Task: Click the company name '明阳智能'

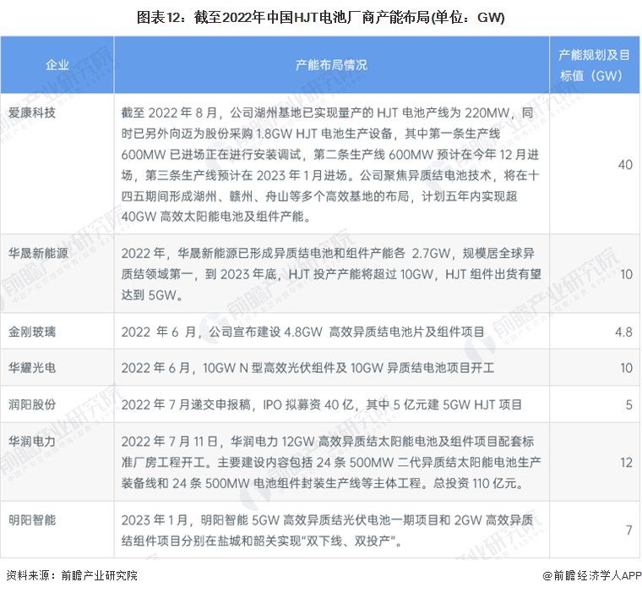Action: click(32, 520)
